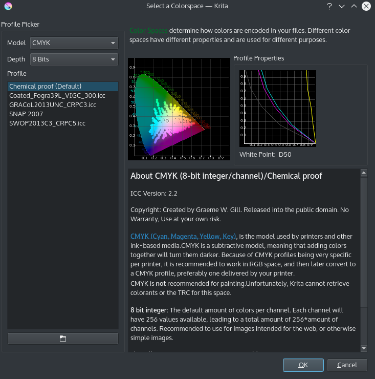The height and width of the screenshot is (379, 375).
Task: Select Coated_Fogra39L_VIGC_300.icc profile
Action: [63, 95]
